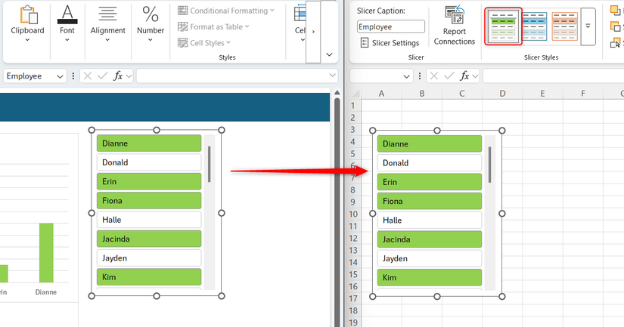The height and width of the screenshot is (327, 624).
Task: Click the slicer scrollbar in the chart window
Action: coord(210,165)
